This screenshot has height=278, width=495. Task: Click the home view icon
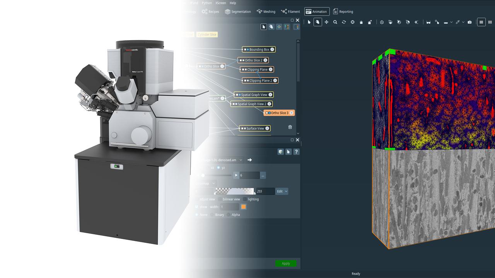(x=361, y=22)
